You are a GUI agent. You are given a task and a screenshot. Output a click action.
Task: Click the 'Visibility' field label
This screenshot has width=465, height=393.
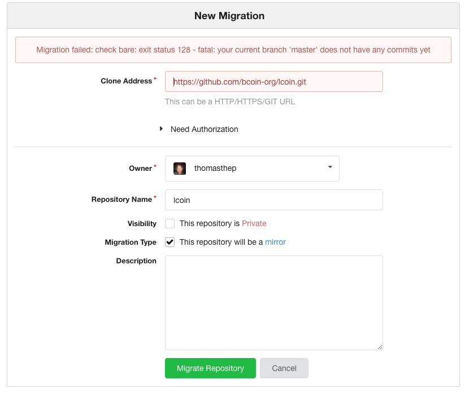click(x=142, y=223)
